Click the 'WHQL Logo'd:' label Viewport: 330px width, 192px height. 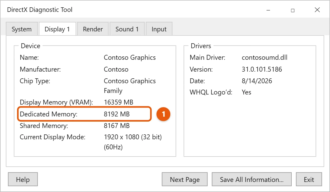[x=211, y=92]
